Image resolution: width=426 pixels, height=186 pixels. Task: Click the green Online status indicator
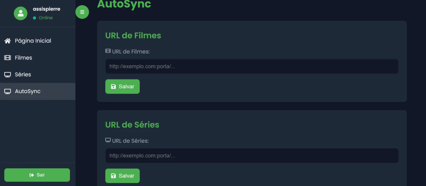[x=34, y=18]
